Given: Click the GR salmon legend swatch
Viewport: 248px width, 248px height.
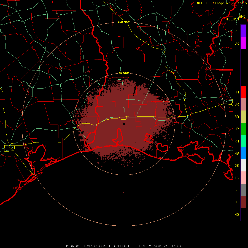Looking at the screenshot, I should (243, 104).
